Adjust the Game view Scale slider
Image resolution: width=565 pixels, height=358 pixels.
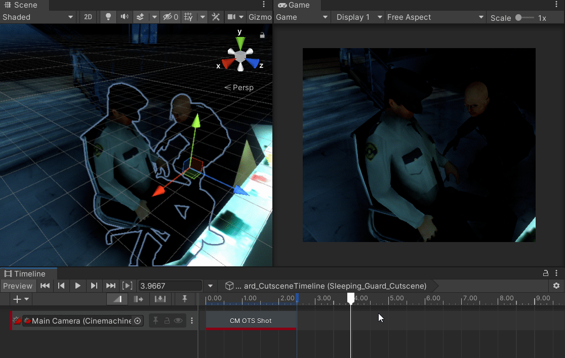click(x=524, y=18)
